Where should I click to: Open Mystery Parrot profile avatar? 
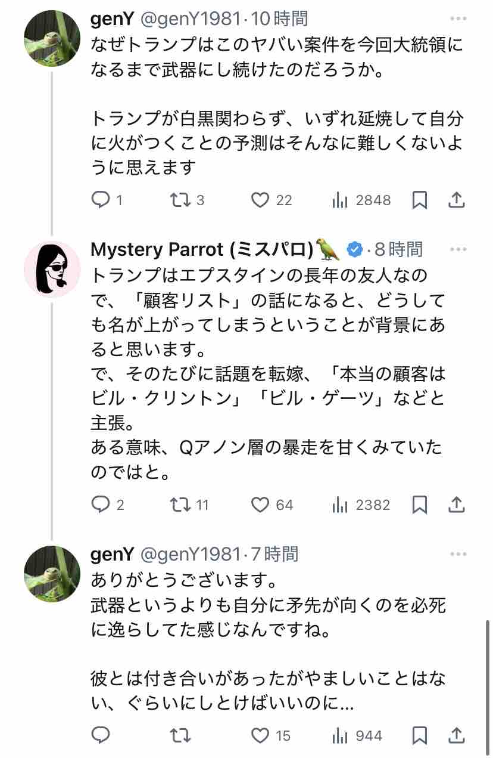click(x=52, y=270)
